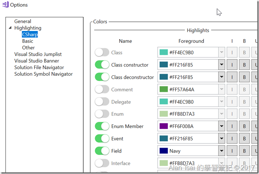Screen dimensions: 259x174
Task: Select Basic under Highlighting
Action: pyautogui.click(x=28, y=41)
